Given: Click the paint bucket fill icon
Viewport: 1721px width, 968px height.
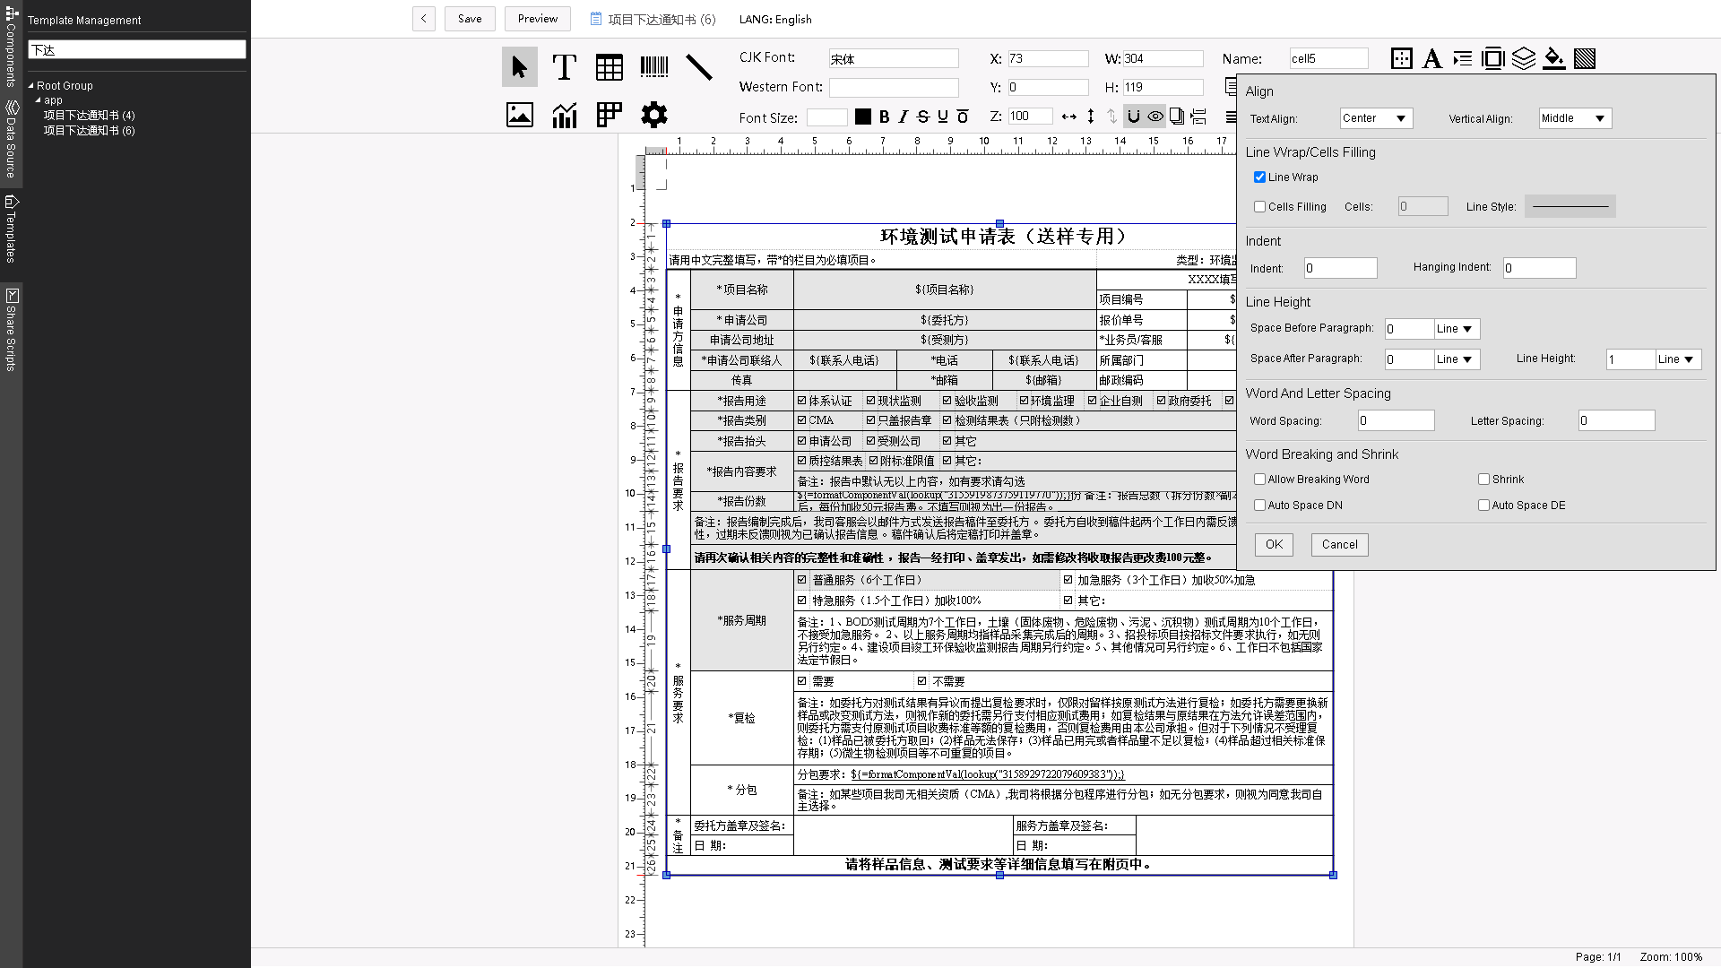Looking at the screenshot, I should [1554, 59].
